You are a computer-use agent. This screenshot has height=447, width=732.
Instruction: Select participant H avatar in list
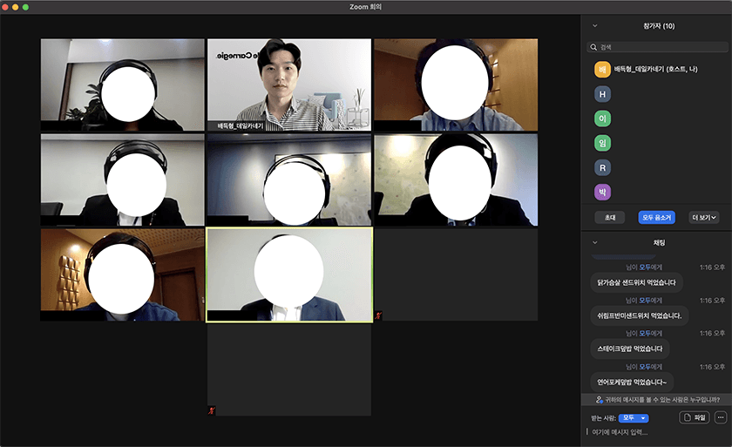point(602,94)
